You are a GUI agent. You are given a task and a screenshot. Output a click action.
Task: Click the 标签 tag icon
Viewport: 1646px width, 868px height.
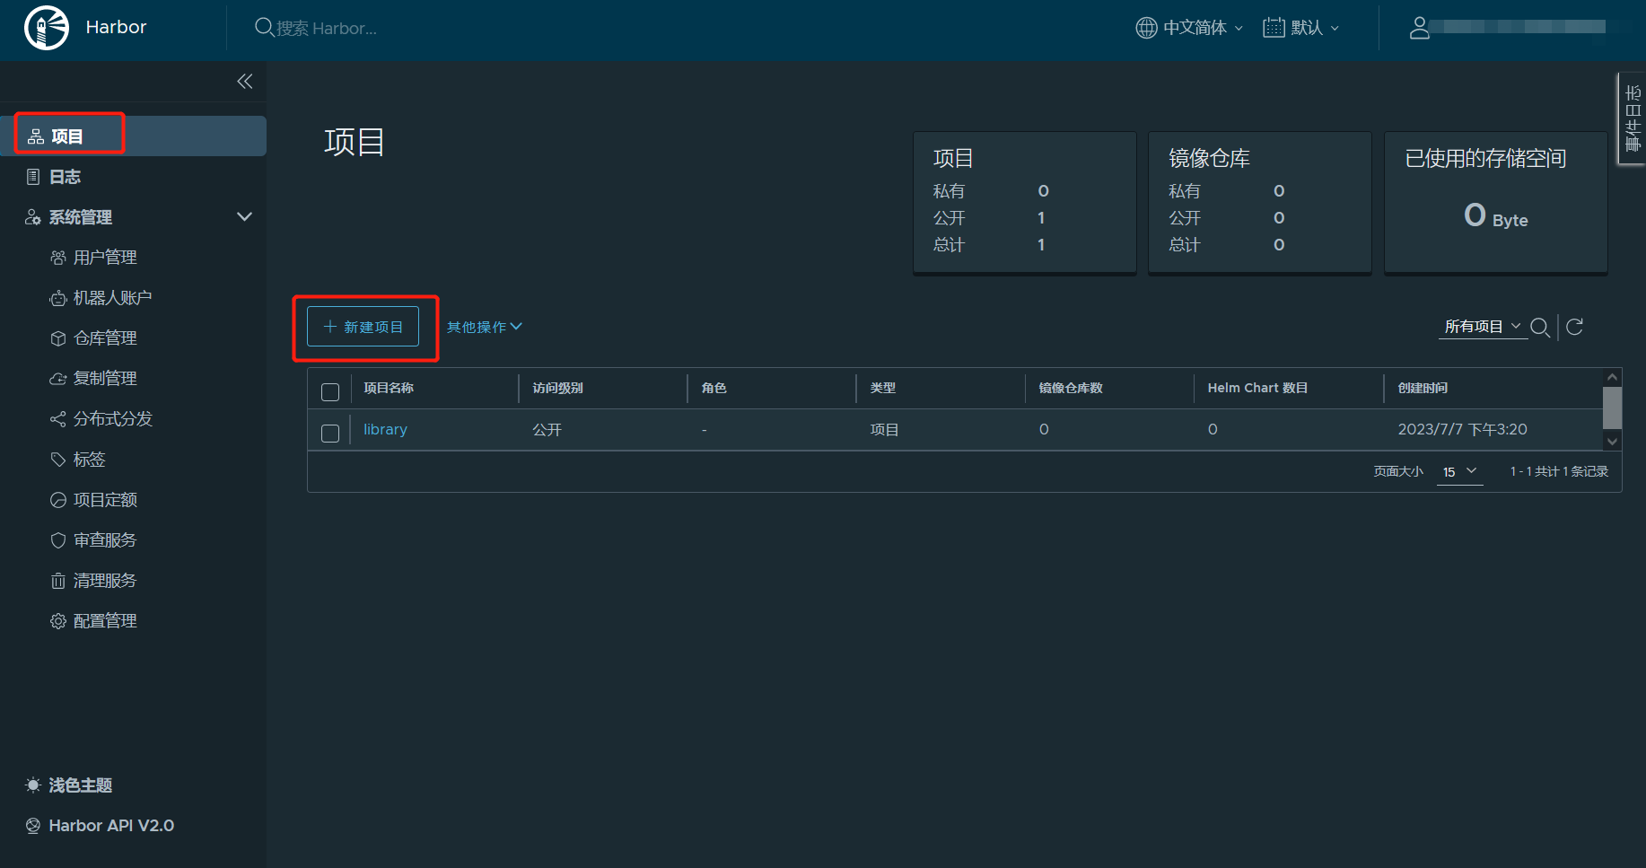(58, 460)
